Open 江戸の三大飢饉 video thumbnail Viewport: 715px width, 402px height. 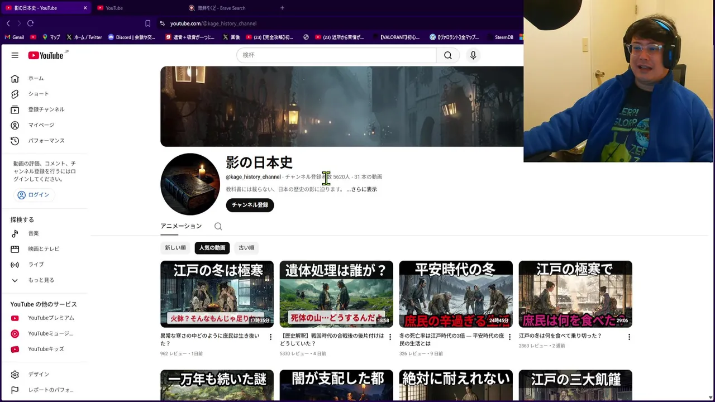(x=575, y=385)
